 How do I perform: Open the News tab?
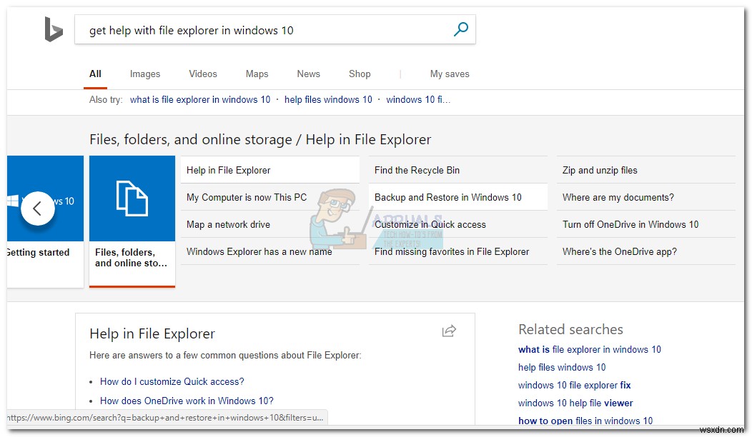tap(309, 74)
